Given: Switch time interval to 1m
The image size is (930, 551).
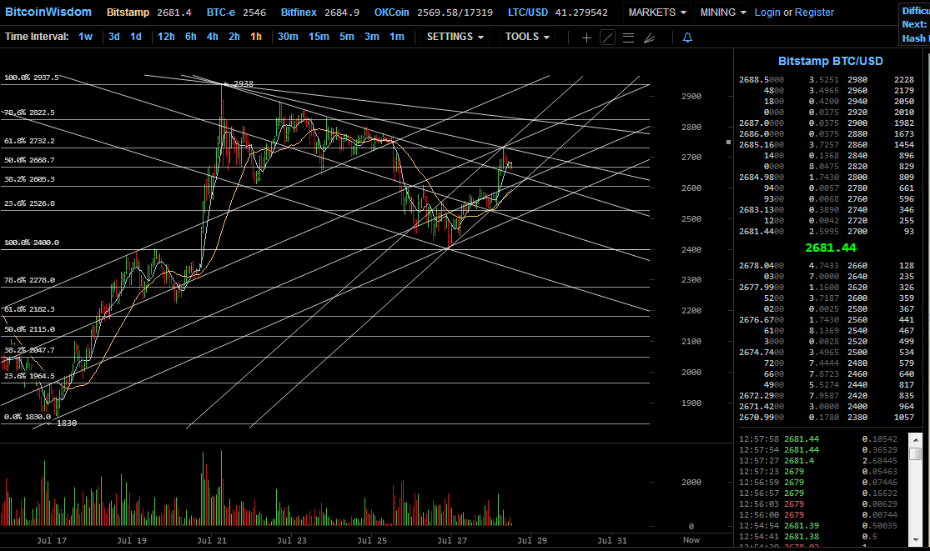Looking at the screenshot, I should click(397, 37).
